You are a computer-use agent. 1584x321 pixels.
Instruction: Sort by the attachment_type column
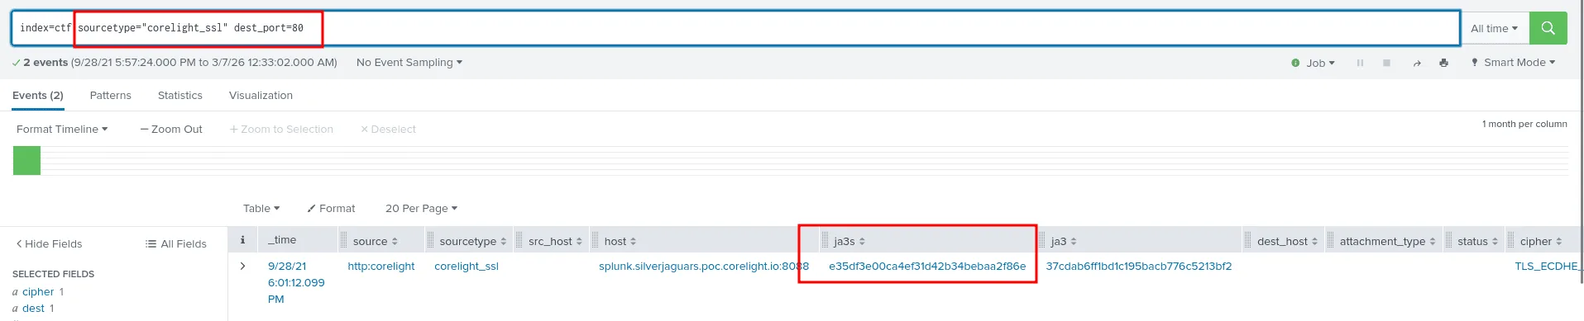(1388, 242)
